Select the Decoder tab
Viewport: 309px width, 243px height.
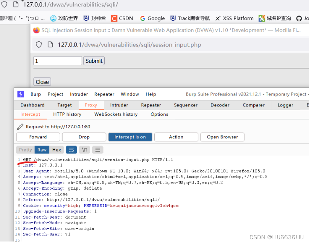(220, 105)
